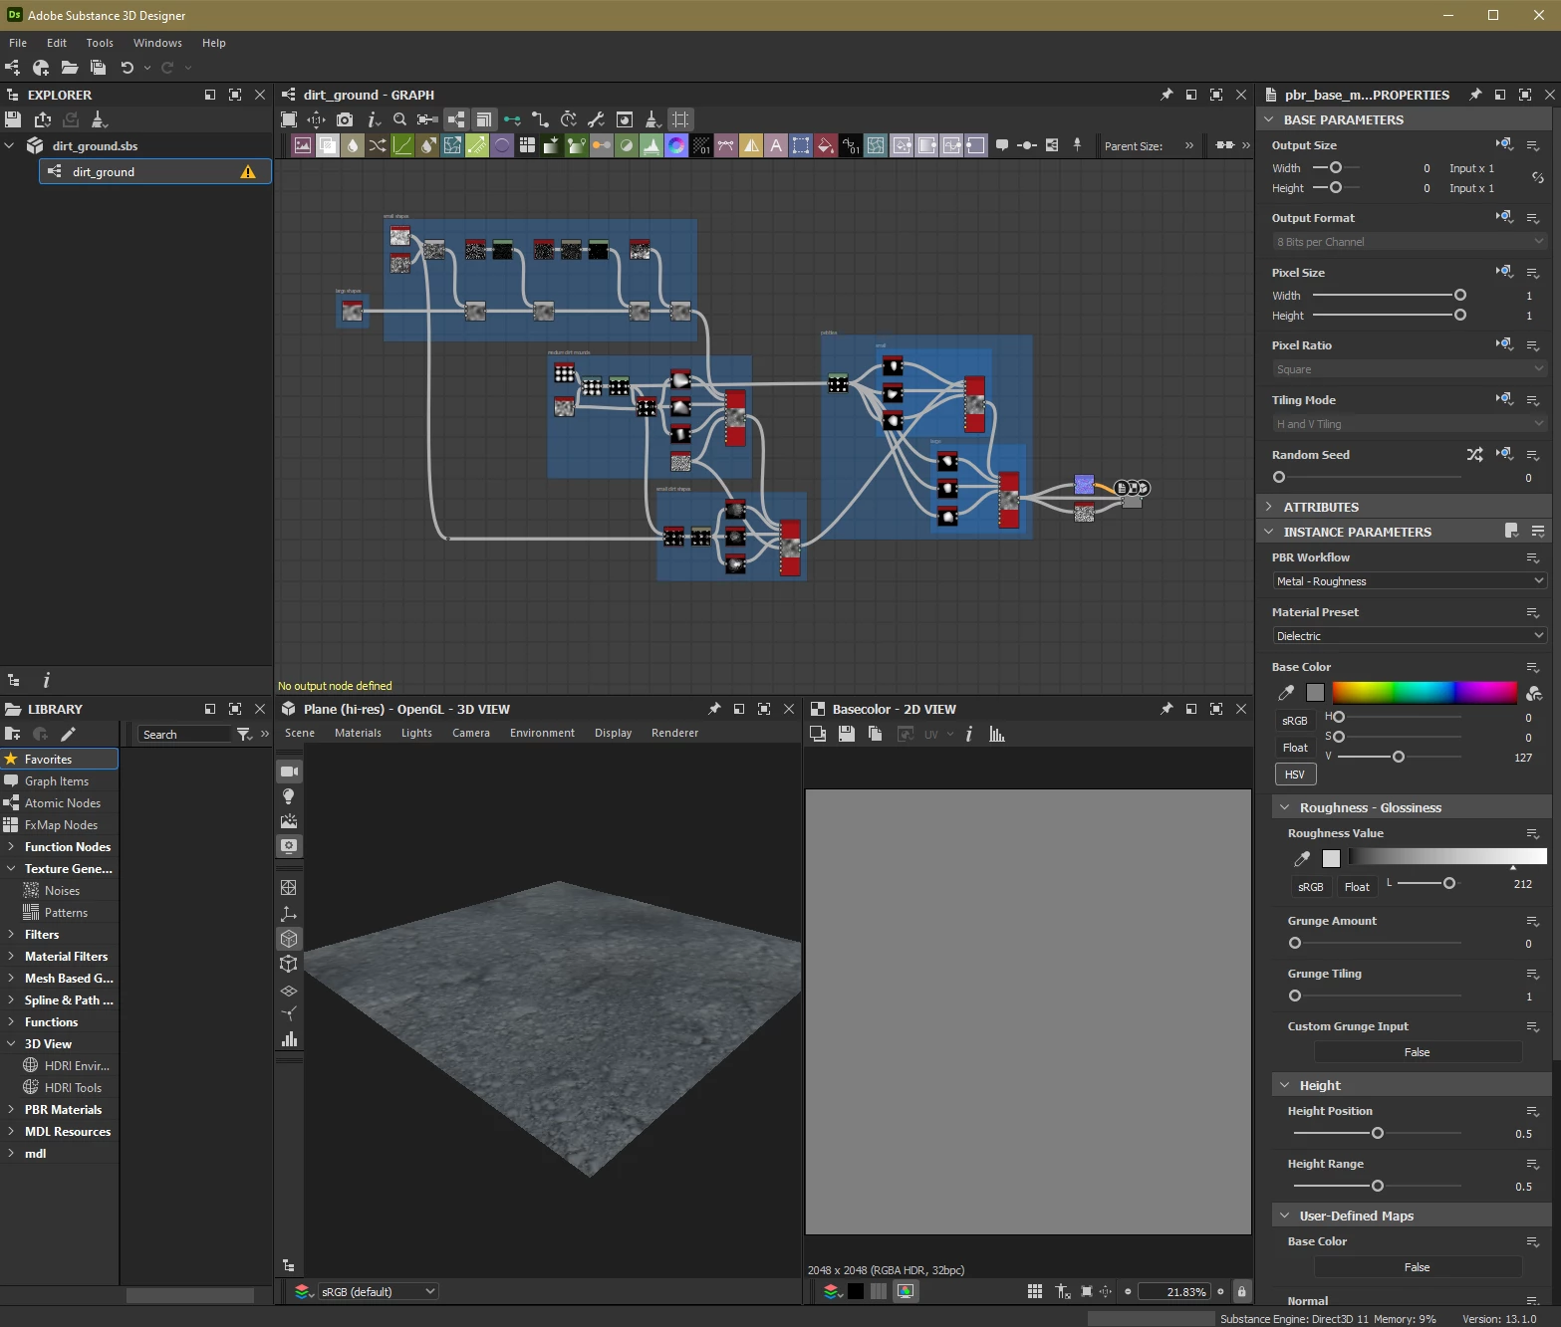Open the Material Preset Dielectric dropdown

click(x=1409, y=636)
